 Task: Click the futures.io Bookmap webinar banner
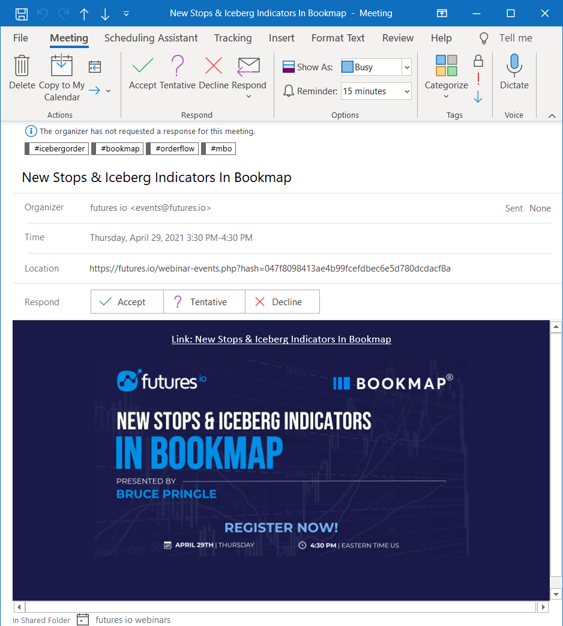[x=282, y=458]
